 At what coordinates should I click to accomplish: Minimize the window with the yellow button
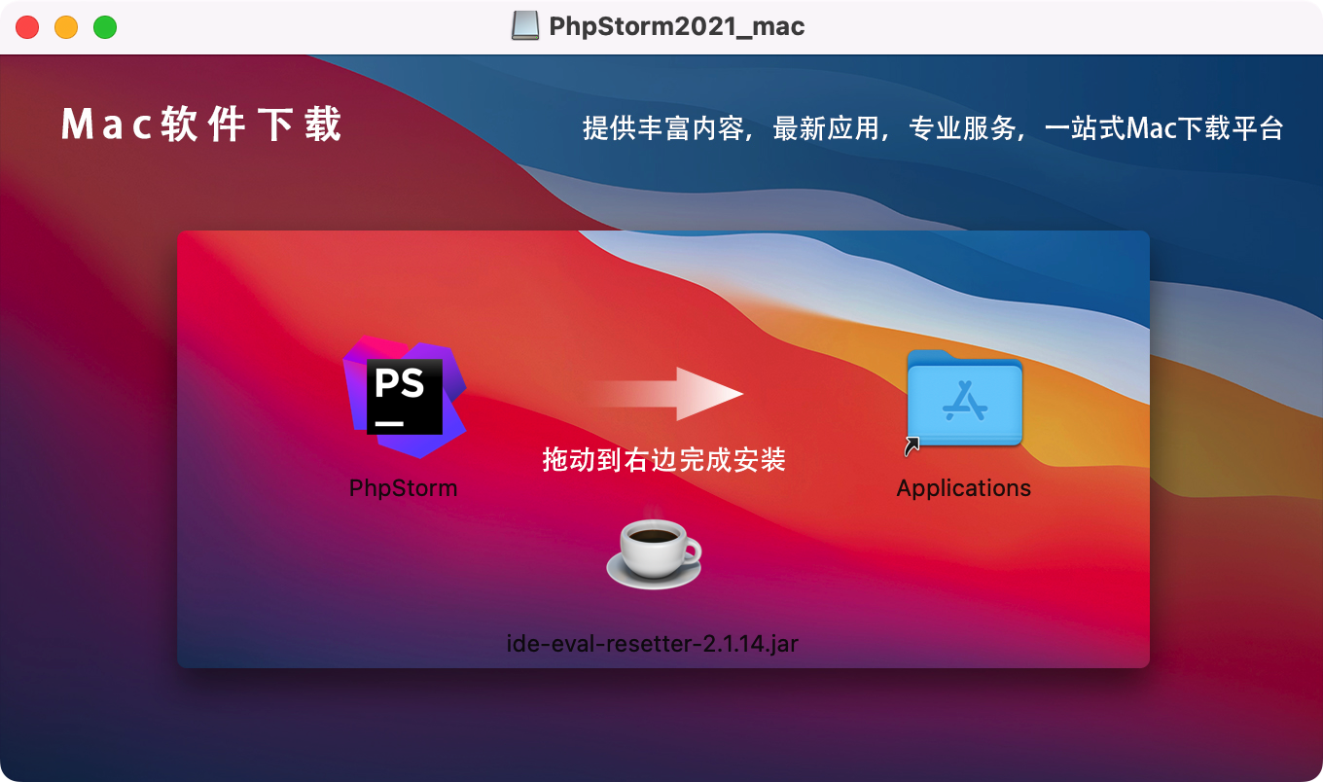tap(66, 27)
